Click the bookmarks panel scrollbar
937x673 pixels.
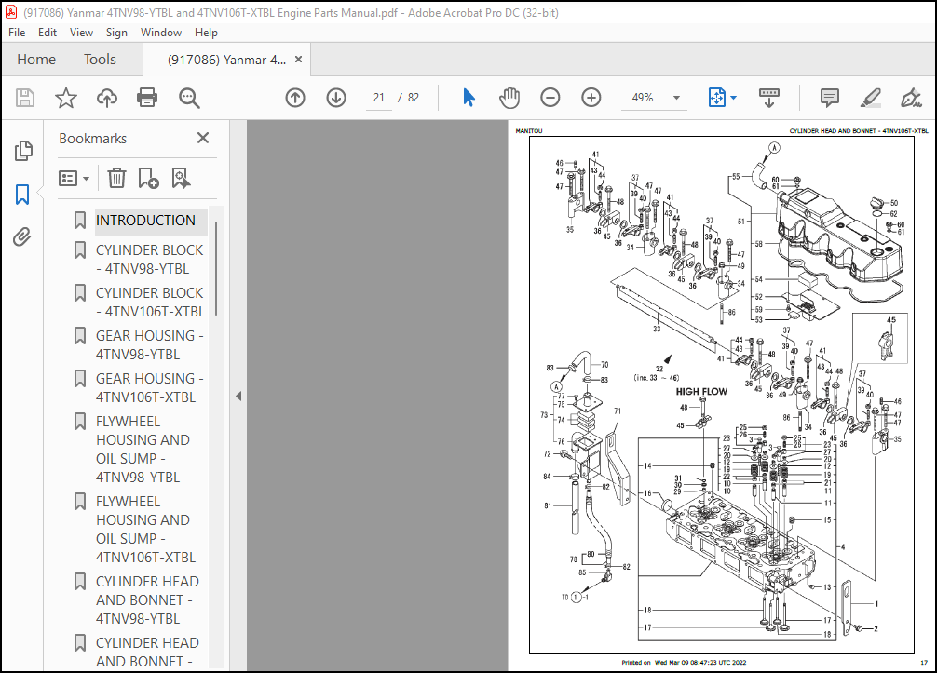click(x=216, y=269)
